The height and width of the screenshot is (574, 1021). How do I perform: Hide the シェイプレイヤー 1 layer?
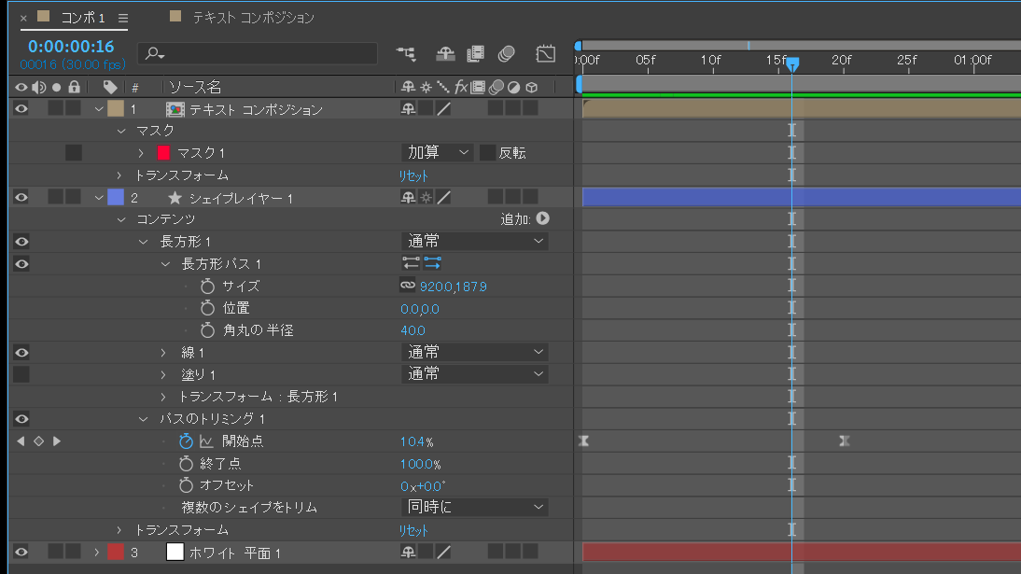21,197
